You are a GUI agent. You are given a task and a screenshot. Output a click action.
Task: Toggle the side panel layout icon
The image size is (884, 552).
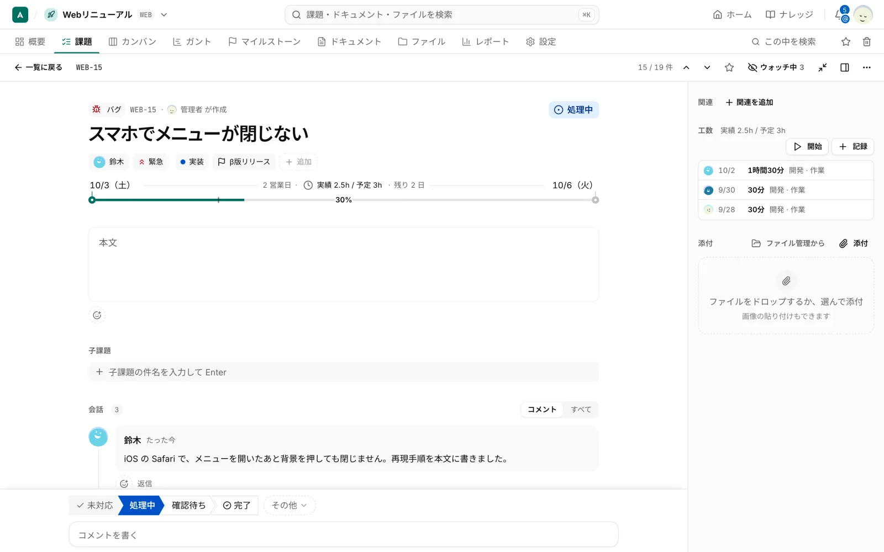tap(845, 67)
